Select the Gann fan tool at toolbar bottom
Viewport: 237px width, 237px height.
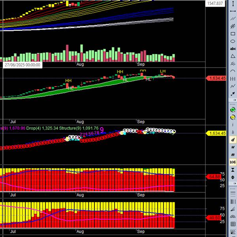tap(233, 231)
